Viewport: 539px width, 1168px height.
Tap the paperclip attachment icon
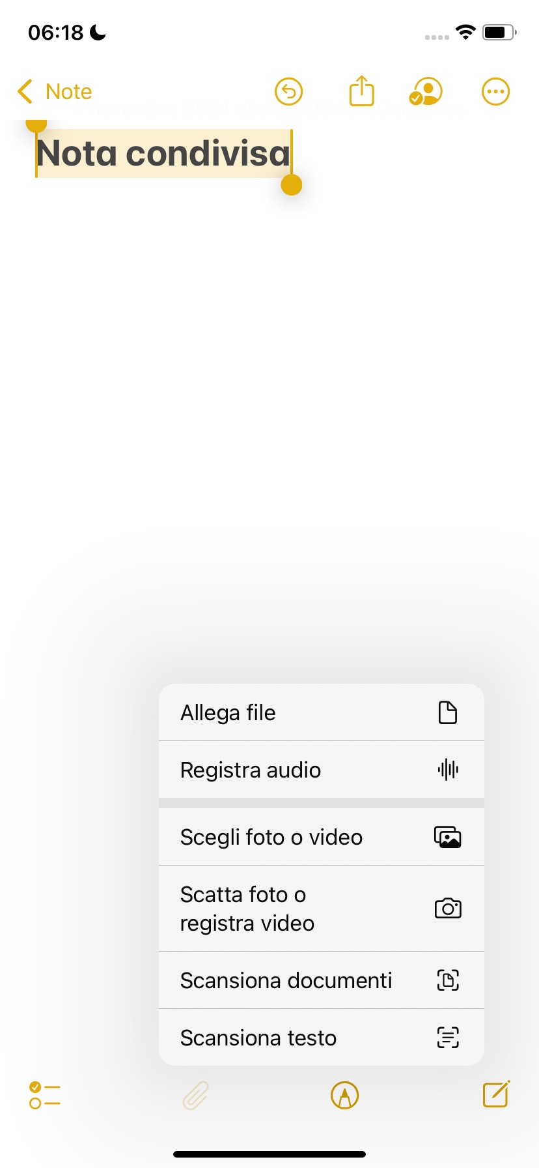[195, 1095]
